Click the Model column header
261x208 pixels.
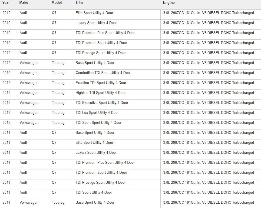point(57,3)
